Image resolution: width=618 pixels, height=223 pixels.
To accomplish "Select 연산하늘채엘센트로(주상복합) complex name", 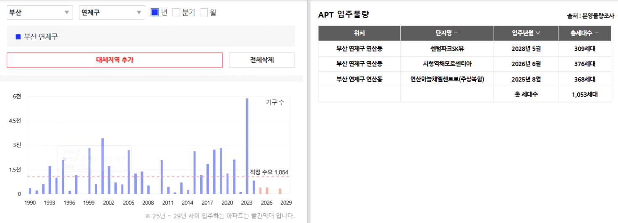I will click(x=447, y=79).
